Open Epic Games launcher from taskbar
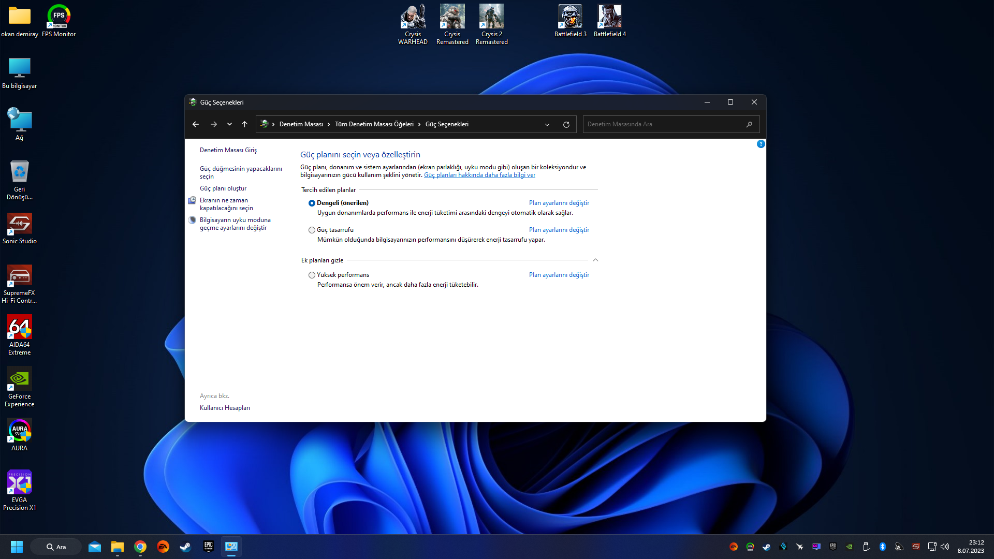Screen dimensions: 994x559 [208, 547]
